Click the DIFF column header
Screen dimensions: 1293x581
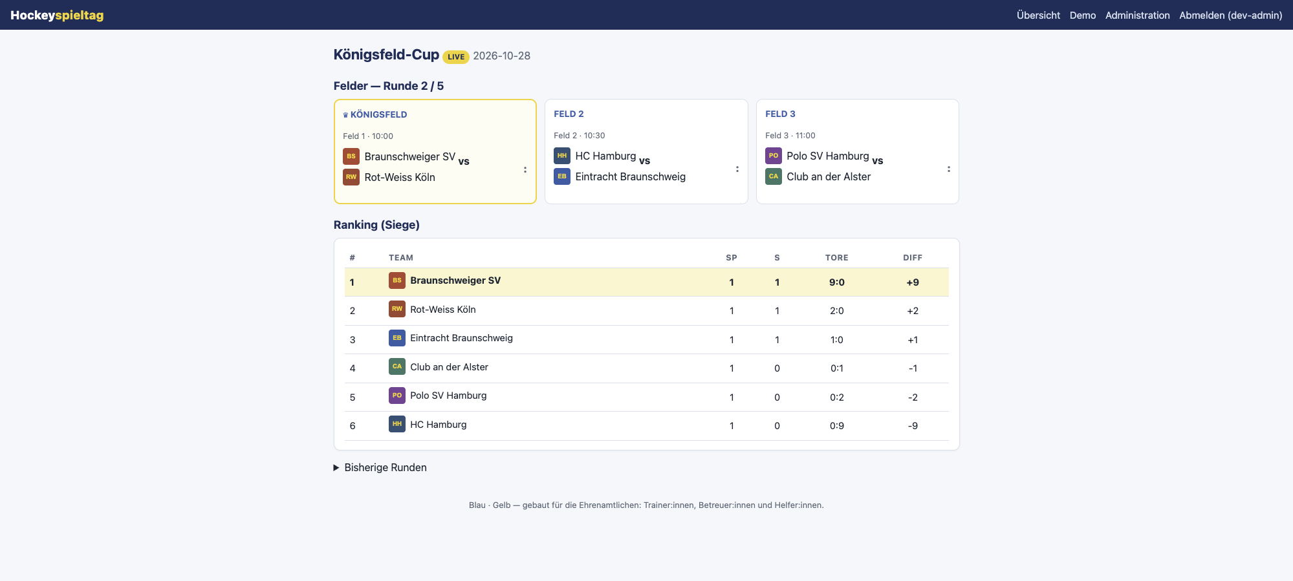913,257
